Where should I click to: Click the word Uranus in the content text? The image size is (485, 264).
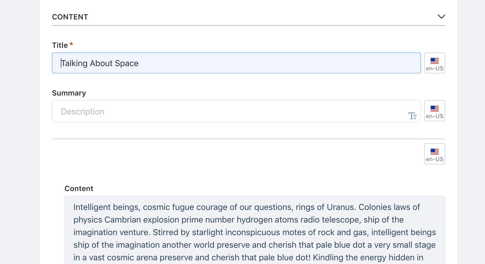(x=341, y=207)
